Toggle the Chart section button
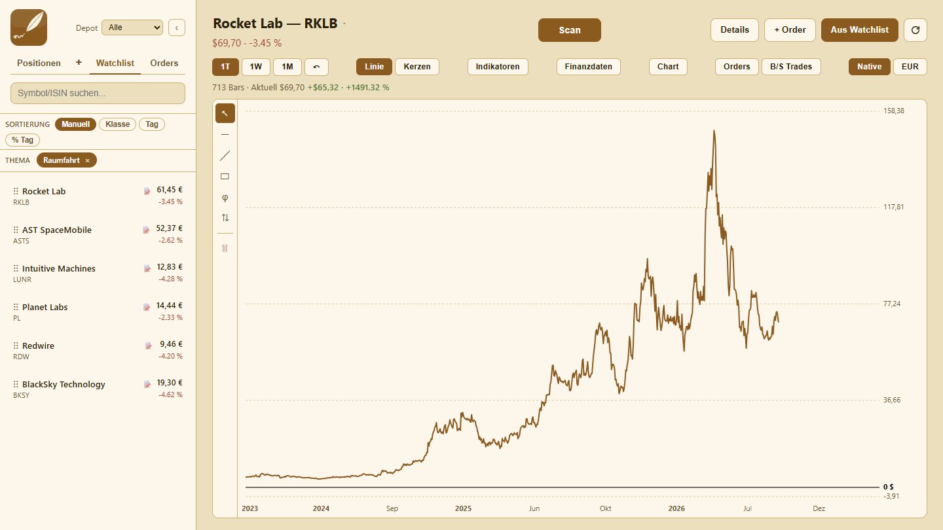Screen dimensions: 943x530 [668, 67]
